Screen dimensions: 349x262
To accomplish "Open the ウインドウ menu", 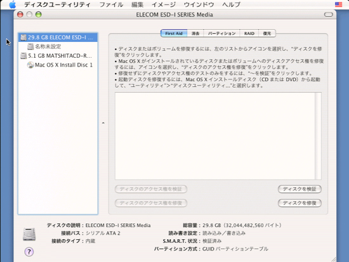I will 199,4.
